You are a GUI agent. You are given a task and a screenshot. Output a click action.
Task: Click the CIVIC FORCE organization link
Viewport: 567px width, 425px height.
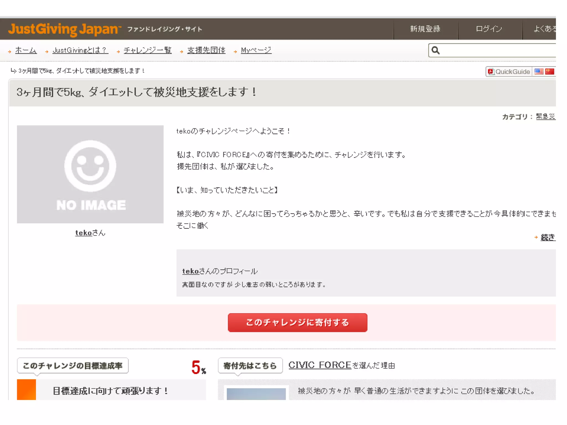319,365
